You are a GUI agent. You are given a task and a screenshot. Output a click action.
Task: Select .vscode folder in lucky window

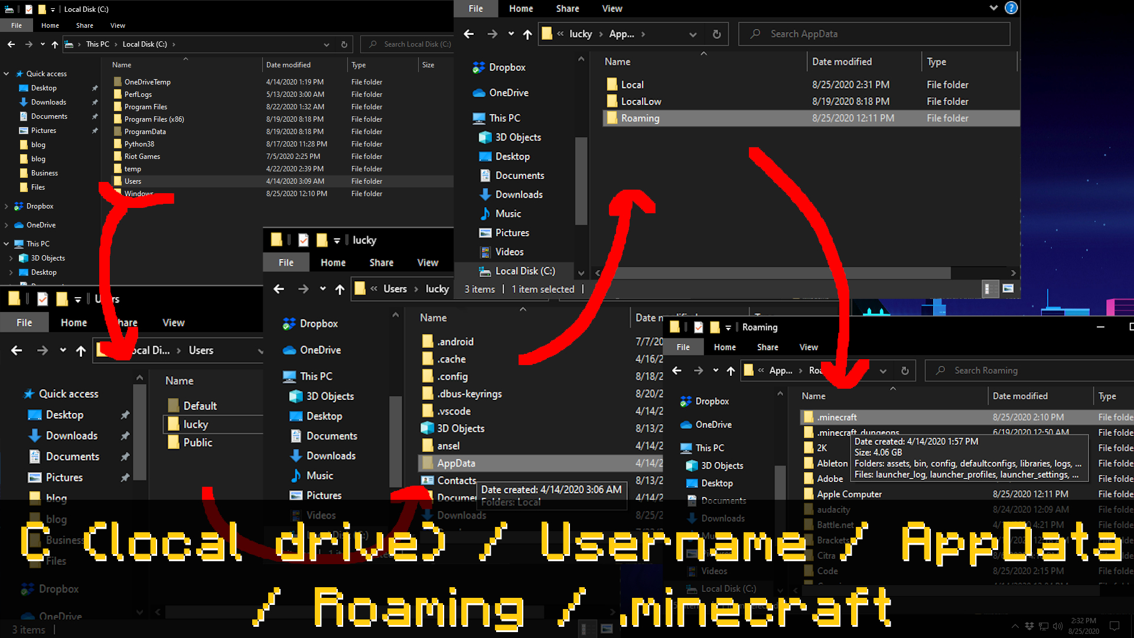540,411
